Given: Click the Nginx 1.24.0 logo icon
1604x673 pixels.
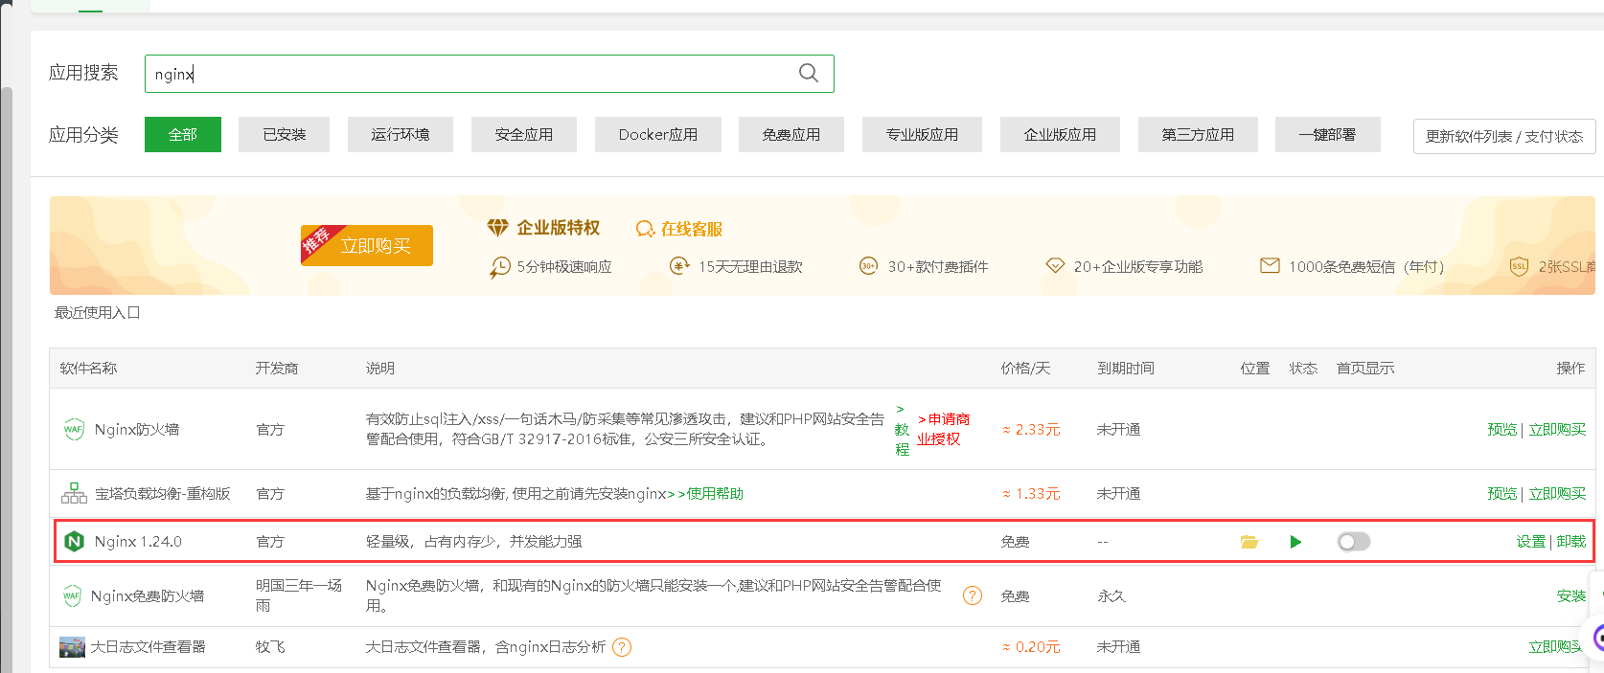Looking at the screenshot, I should (x=74, y=542).
